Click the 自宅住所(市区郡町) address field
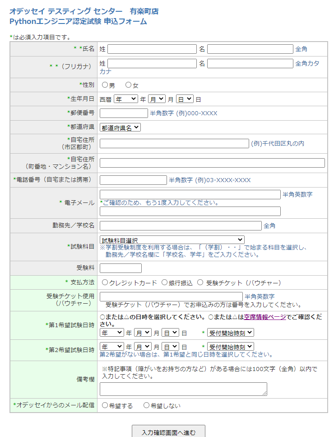 tap(174, 144)
